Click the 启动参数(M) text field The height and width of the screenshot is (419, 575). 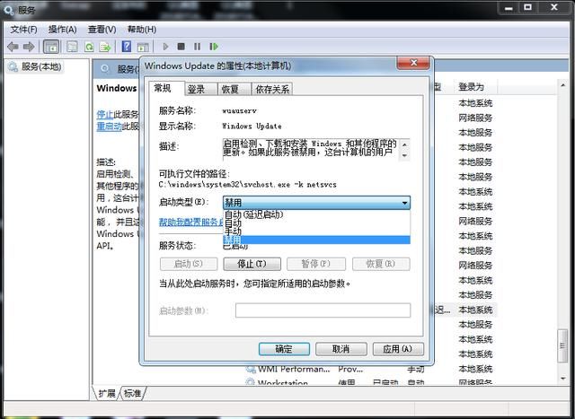pyautogui.click(x=323, y=310)
